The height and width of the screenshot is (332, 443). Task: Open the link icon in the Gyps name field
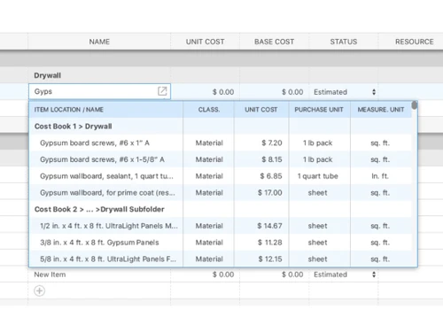[162, 91]
